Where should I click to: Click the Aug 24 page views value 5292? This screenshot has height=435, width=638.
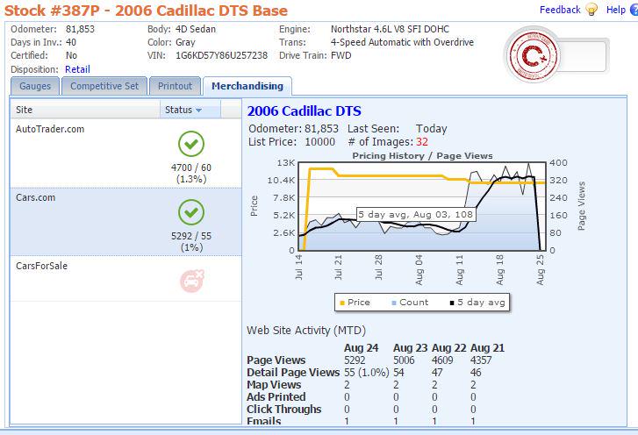[355, 360]
